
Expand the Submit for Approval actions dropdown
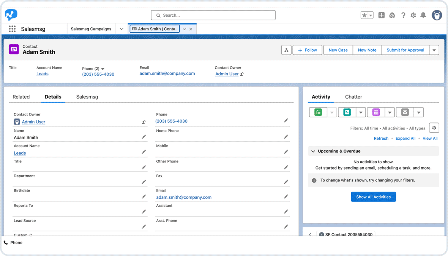[x=434, y=50]
